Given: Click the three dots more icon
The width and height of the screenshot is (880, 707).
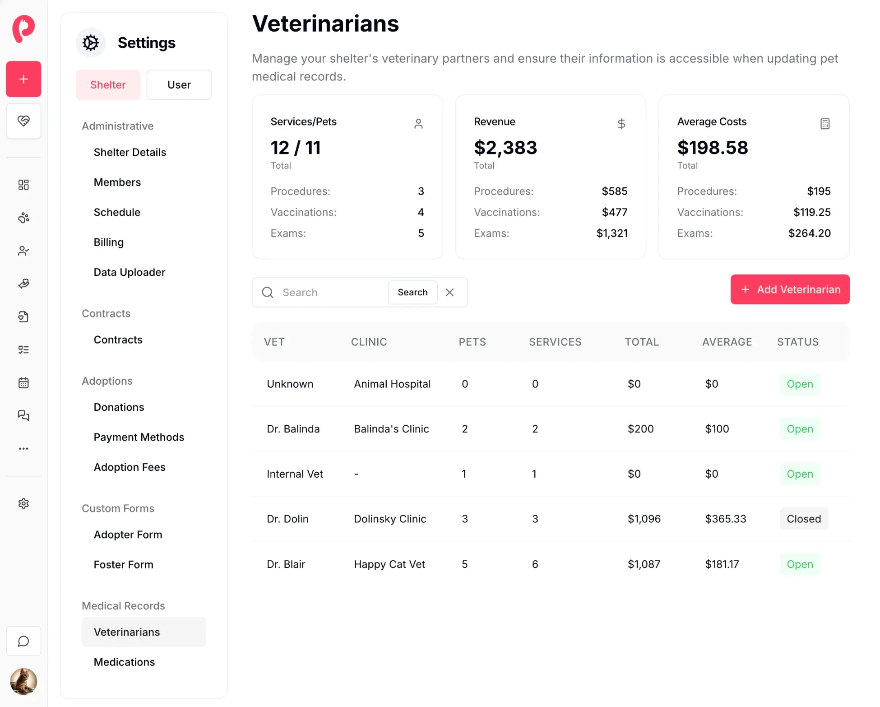Looking at the screenshot, I should tap(23, 449).
